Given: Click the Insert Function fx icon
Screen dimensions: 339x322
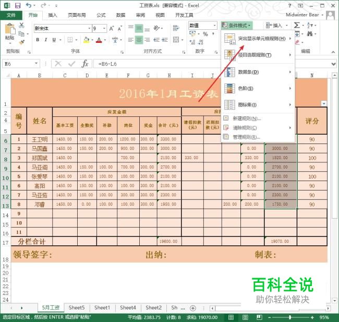Looking at the screenshot, I should [85, 64].
